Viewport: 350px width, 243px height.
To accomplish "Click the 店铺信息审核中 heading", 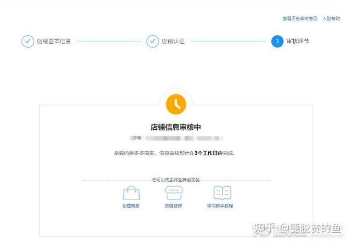I will (176, 127).
